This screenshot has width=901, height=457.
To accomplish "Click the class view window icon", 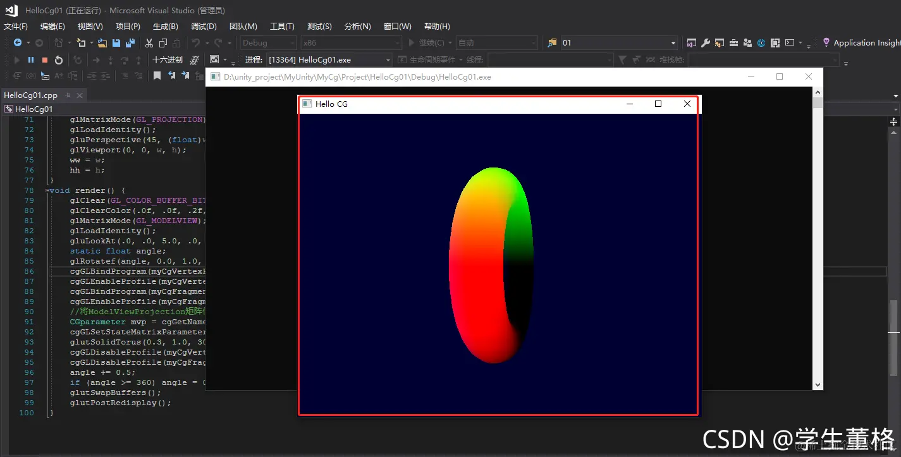I will (x=720, y=43).
